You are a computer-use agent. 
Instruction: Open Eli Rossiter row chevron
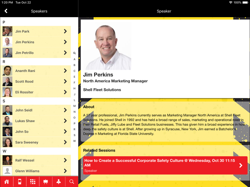point(65,92)
